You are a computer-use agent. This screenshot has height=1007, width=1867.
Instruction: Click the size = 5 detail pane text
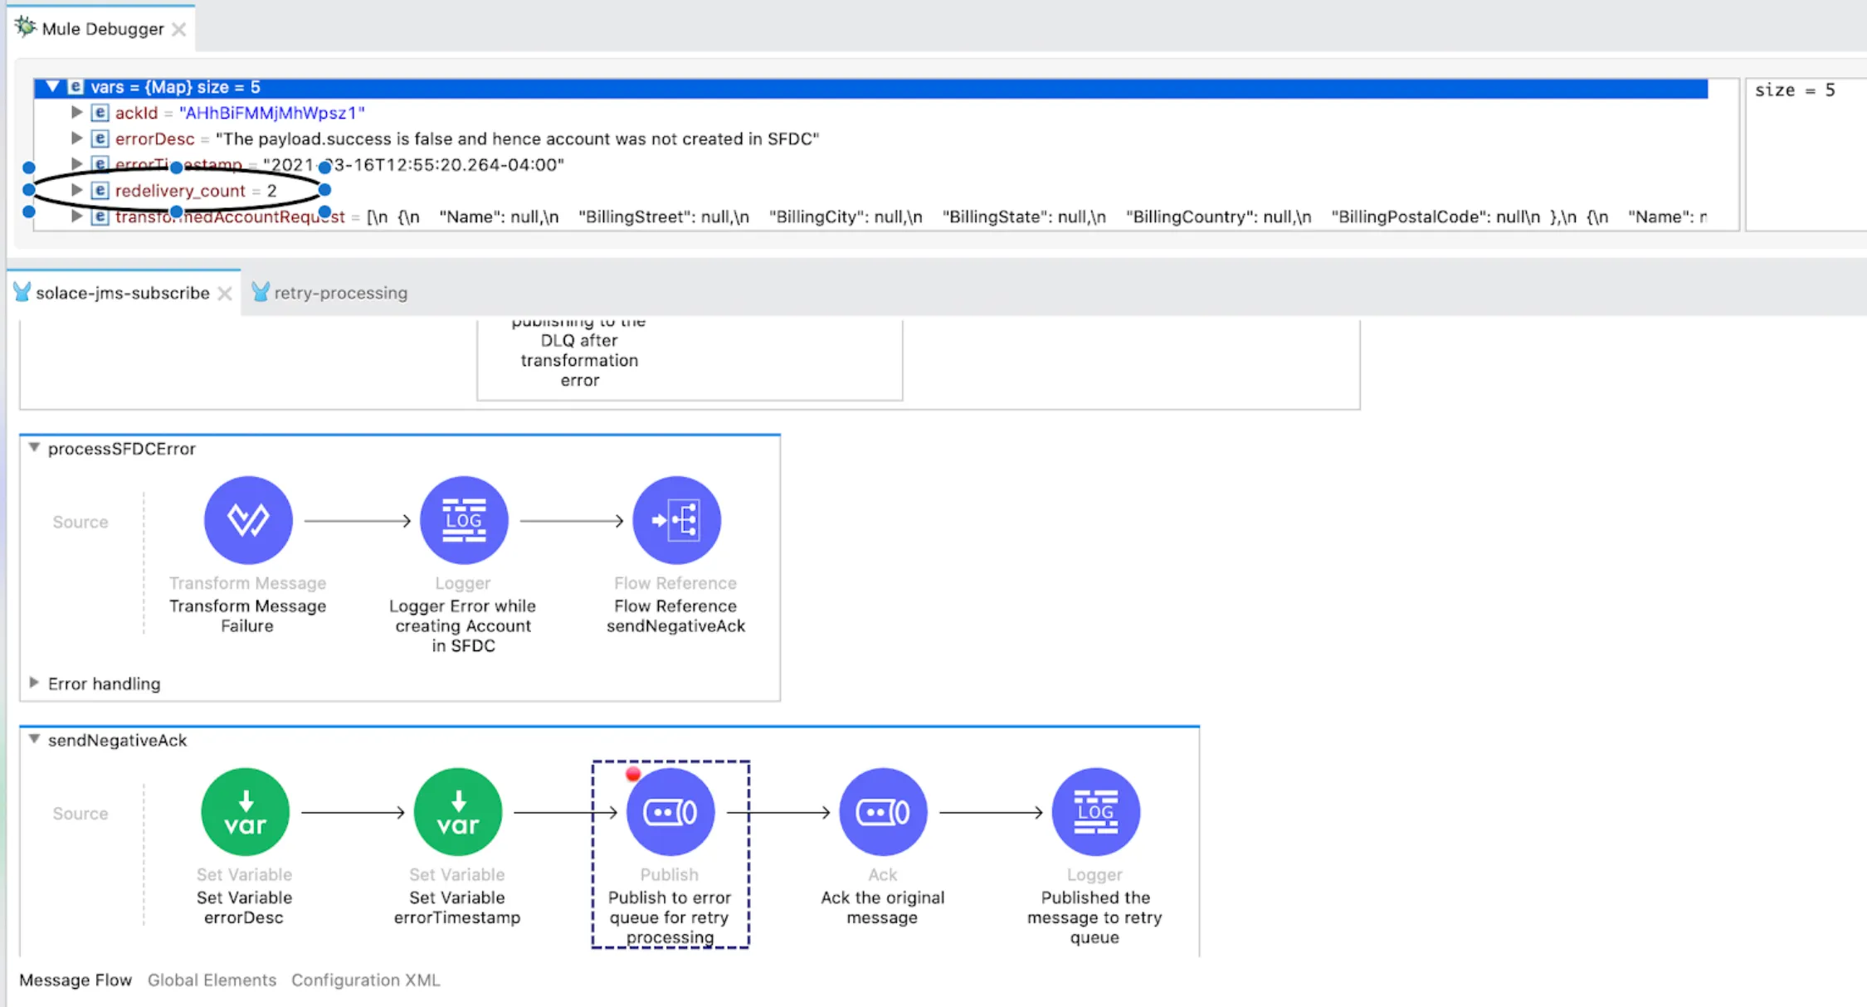coord(1795,90)
